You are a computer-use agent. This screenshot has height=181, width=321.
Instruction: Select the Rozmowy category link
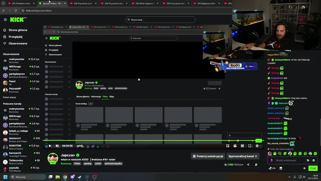coord(66,163)
